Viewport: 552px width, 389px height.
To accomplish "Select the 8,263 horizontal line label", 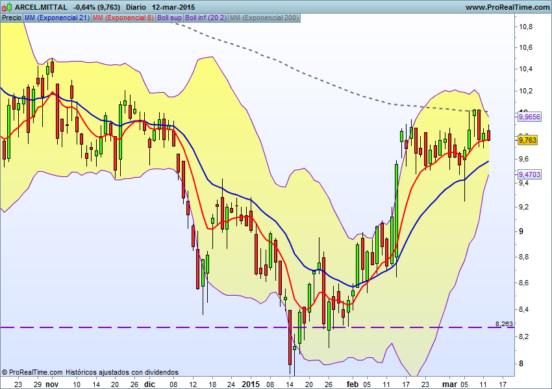I will [x=503, y=323].
